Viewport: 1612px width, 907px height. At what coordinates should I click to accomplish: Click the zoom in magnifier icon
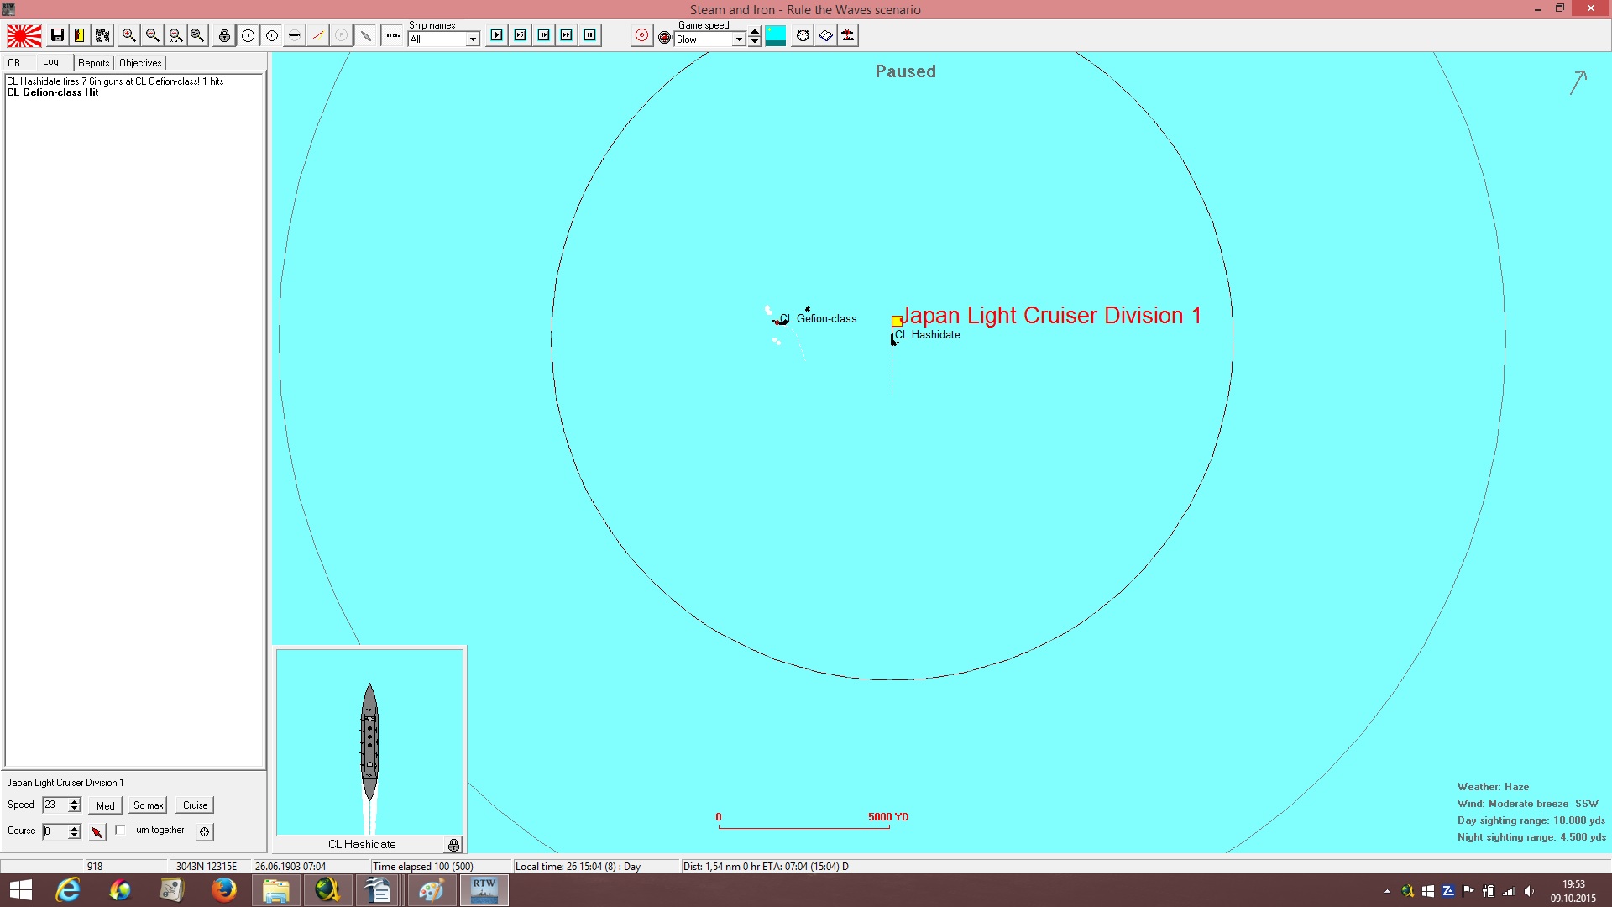coord(128,35)
